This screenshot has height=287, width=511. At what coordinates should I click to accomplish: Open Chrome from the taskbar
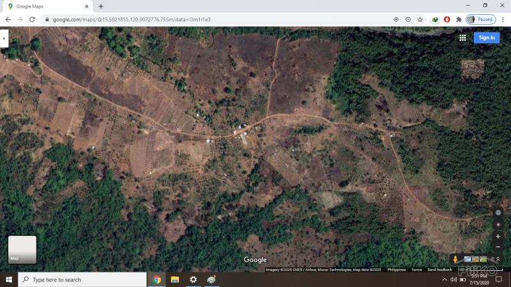156,279
